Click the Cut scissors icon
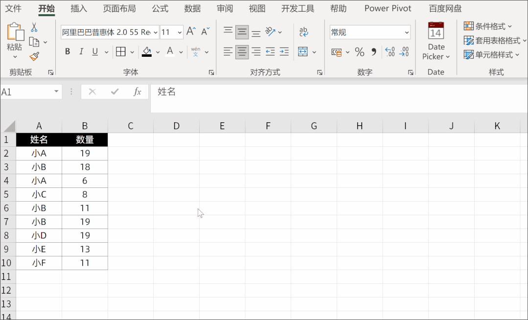This screenshot has width=528, height=320. [x=34, y=27]
